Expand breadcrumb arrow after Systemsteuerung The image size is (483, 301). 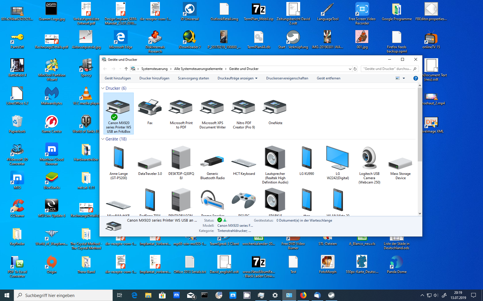(x=171, y=69)
